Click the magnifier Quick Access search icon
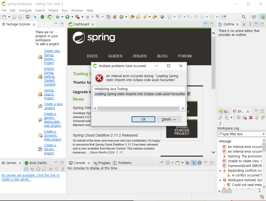266x201 pixels. coord(244,17)
